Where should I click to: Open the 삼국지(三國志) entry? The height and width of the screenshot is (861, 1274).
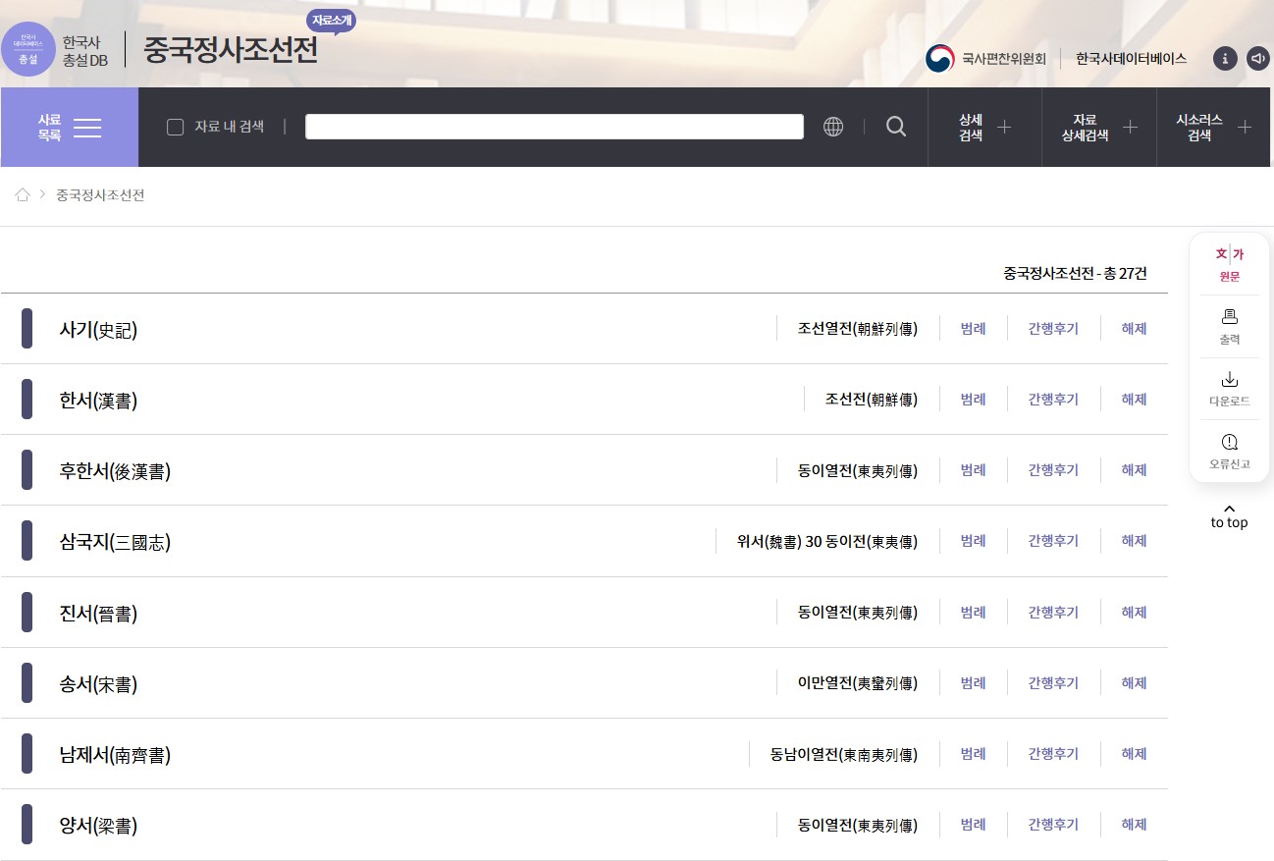115,542
